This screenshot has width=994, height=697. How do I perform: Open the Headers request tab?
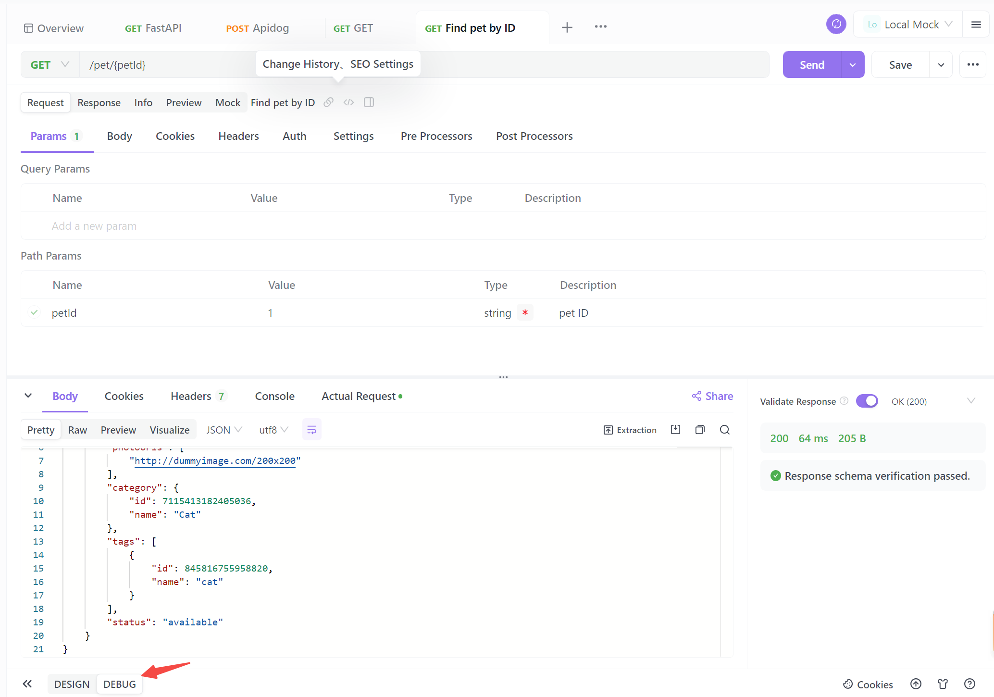pos(239,136)
